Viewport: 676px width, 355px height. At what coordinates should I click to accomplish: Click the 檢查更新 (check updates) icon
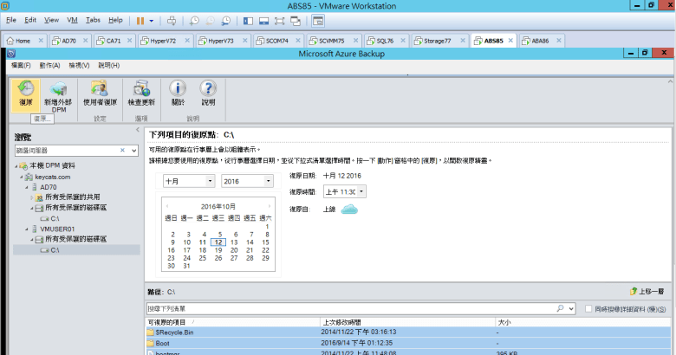(141, 94)
